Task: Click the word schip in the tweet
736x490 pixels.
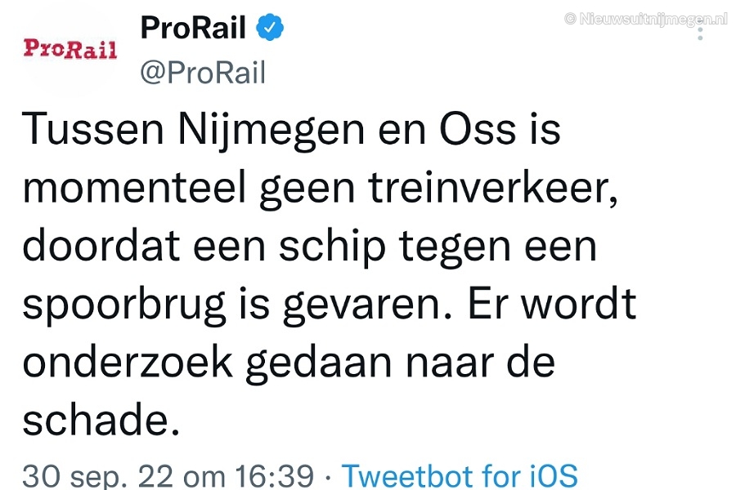Action: 332,247
